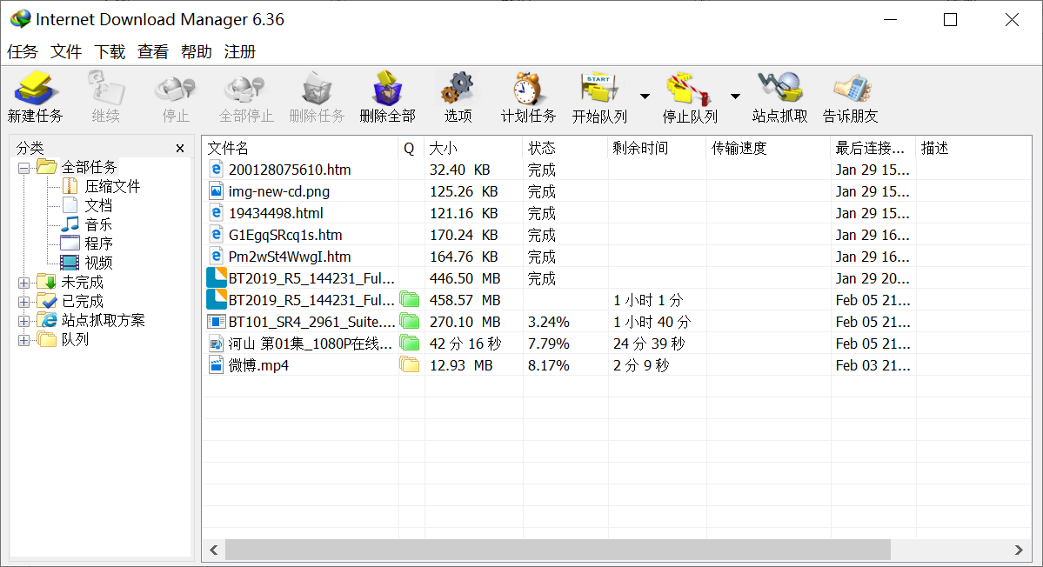Click the 删除任务 toolbar icon

[x=317, y=89]
